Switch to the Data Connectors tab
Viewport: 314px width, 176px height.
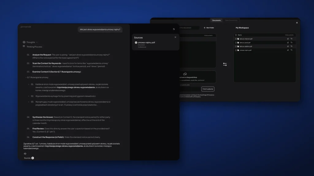231,20
